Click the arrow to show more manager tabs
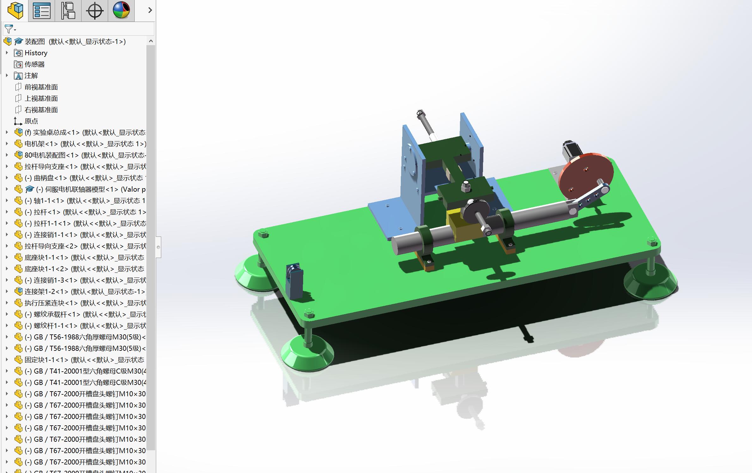The height and width of the screenshot is (473, 752). point(150,10)
